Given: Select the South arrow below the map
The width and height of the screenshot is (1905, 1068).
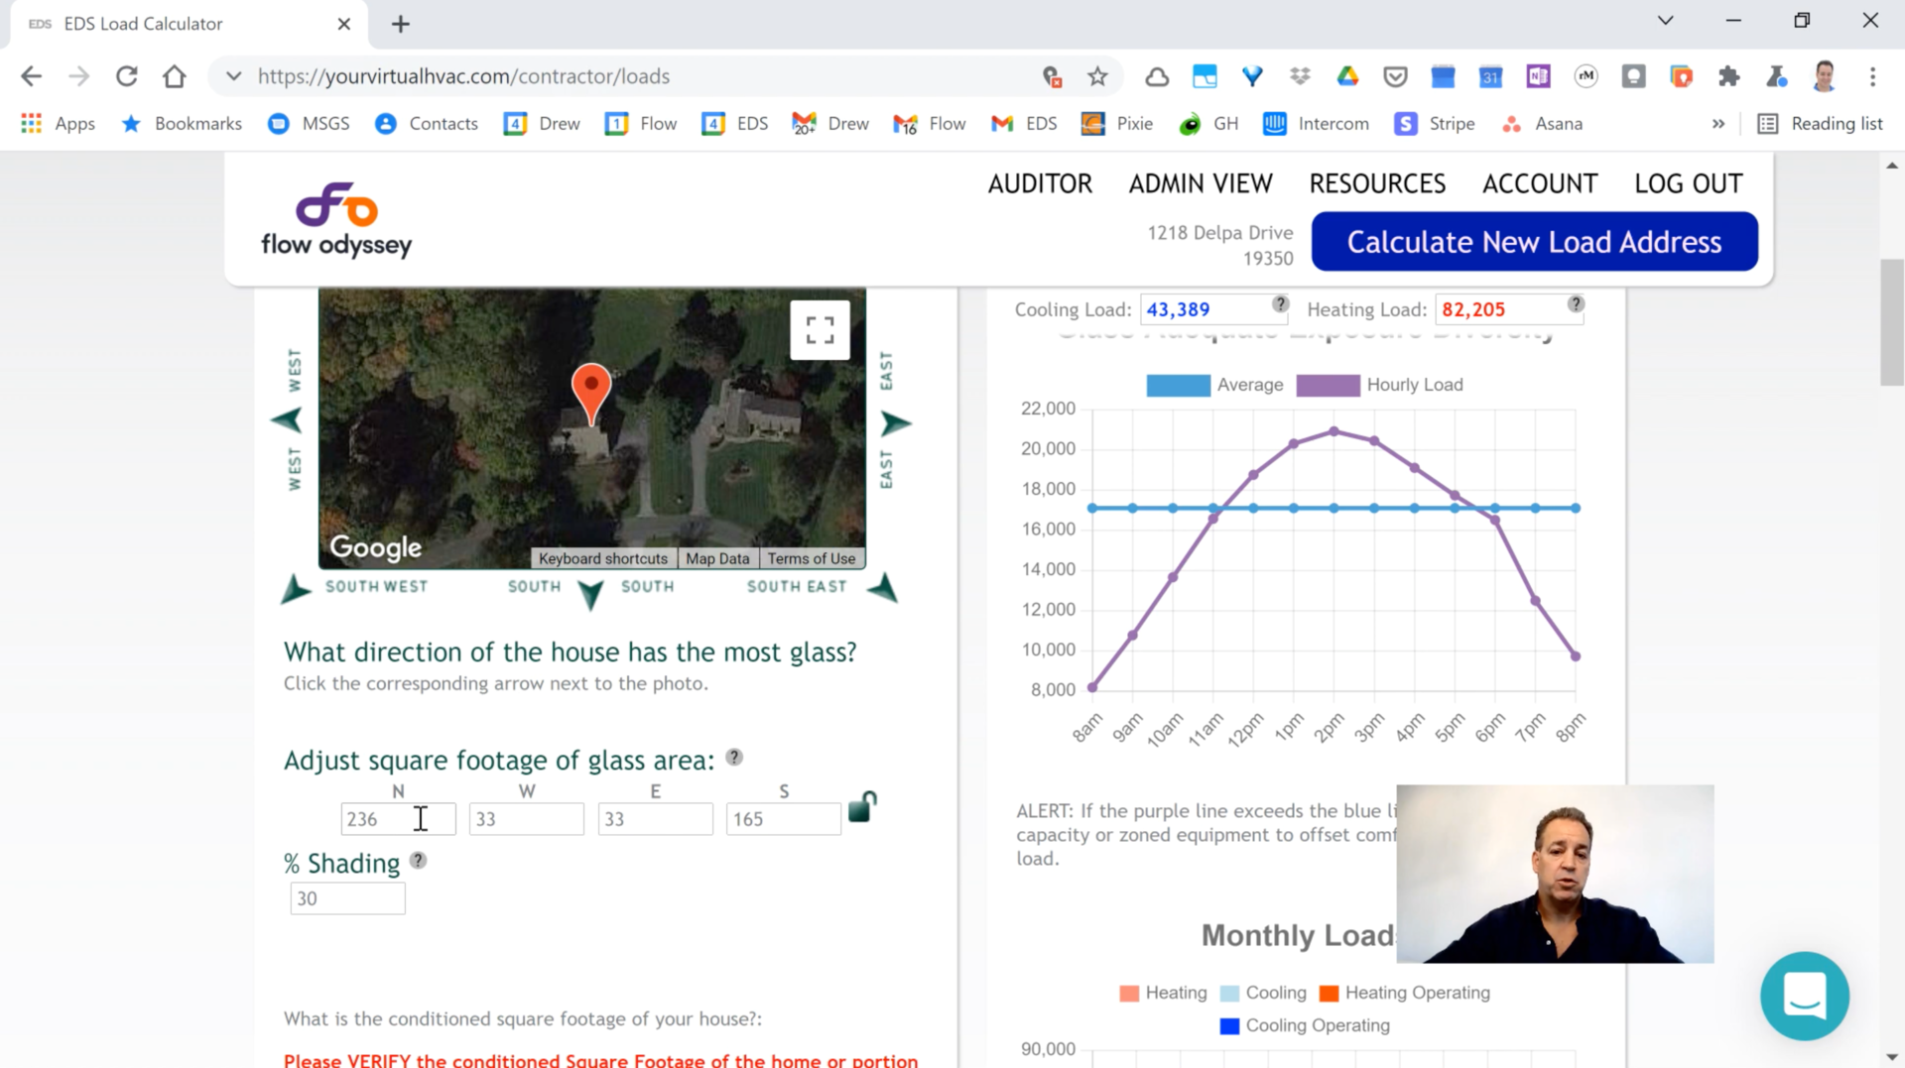Looking at the screenshot, I should 590,594.
